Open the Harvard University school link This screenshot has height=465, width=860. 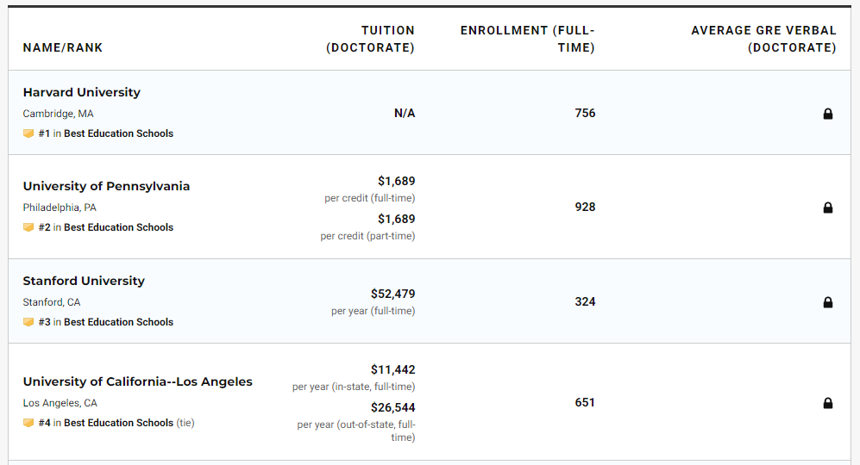coord(81,92)
